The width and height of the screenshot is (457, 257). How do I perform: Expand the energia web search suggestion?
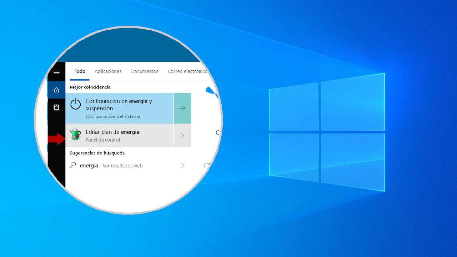click(x=182, y=165)
